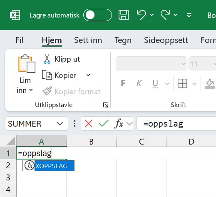
Task: Confirm formula with green checkmark
Action: (104, 123)
